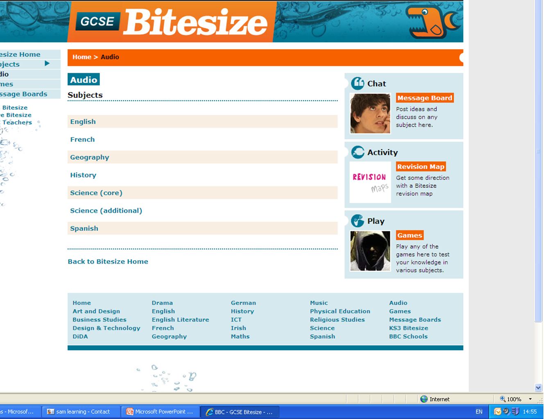559x419 pixels.
Task: Click Design & Technology footer link
Action: tap(106, 328)
